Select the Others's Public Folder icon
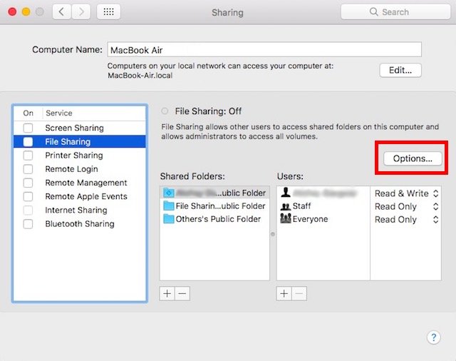The image size is (456, 361). [168, 219]
